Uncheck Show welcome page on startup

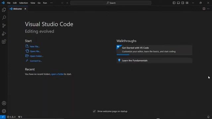pyautogui.click(x=94, y=111)
